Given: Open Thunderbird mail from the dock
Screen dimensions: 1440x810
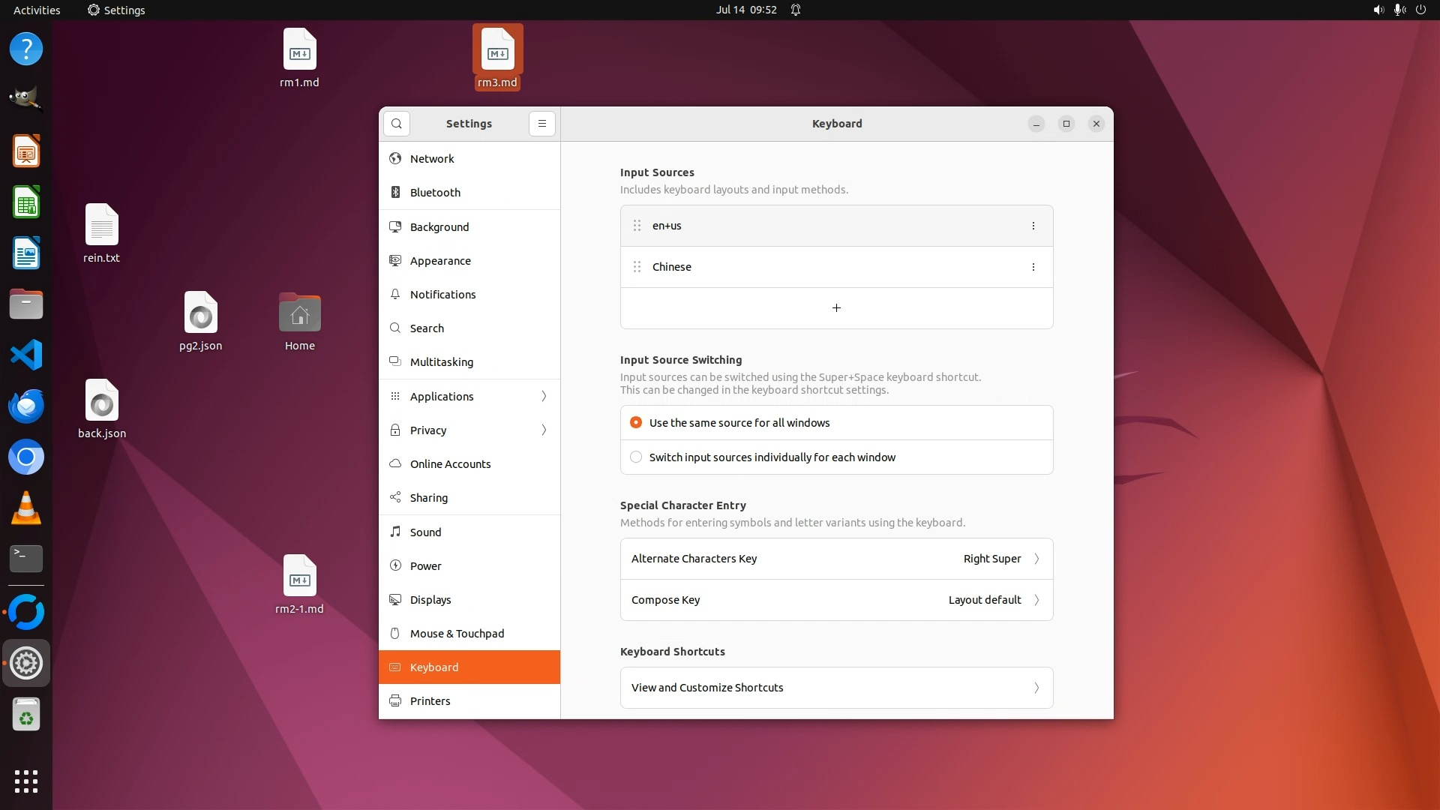Looking at the screenshot, I should [x=26, y=406].
